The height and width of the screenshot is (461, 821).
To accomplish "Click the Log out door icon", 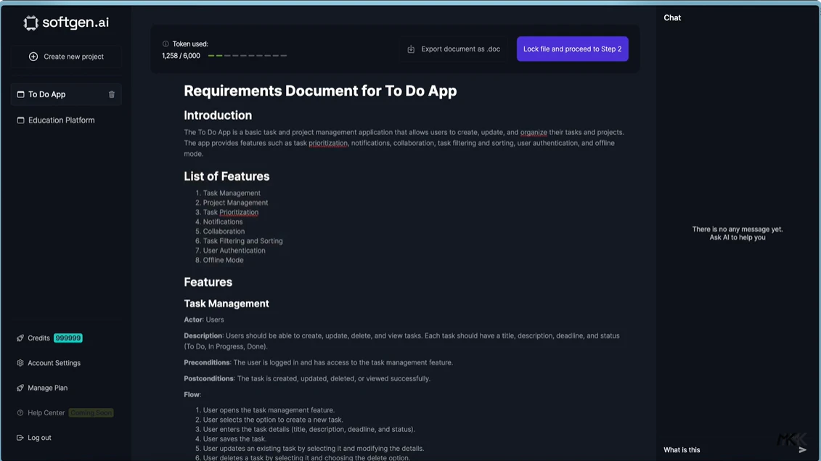I will tap(20, 437).
